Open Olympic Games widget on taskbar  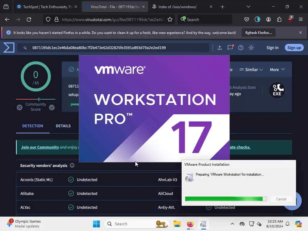(23, 224)
